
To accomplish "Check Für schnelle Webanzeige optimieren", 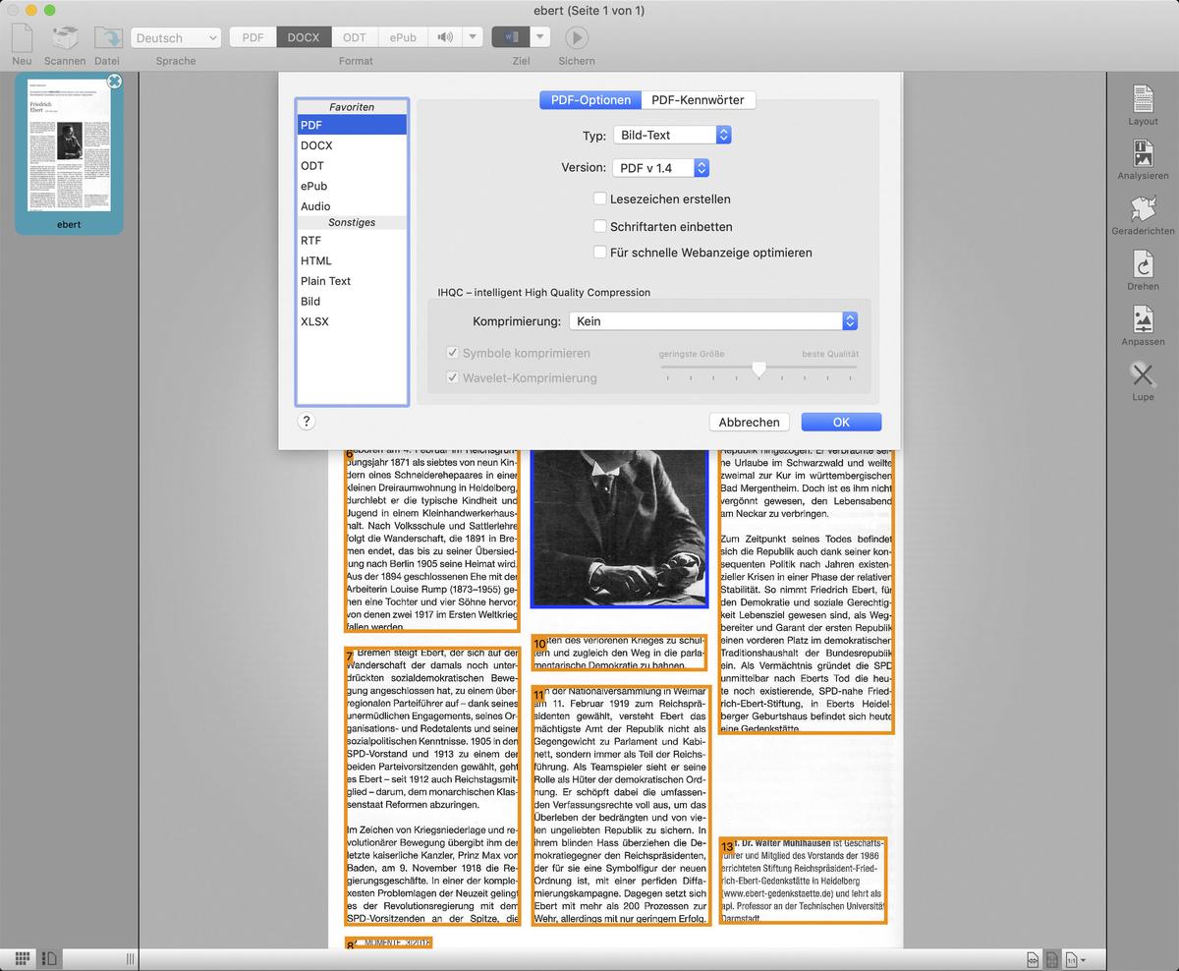I will tap(599, 253).
